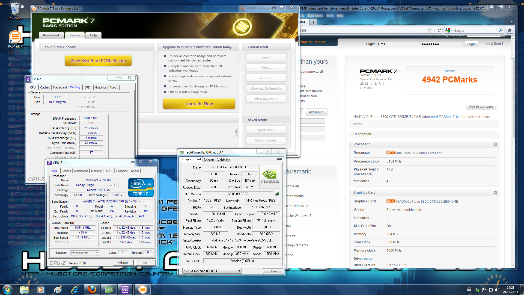This screenshot has width=524, height=295.
Task: Collapse the Graphics Card section on the result page
Action: pyautogui.click(x=495, y=193)
